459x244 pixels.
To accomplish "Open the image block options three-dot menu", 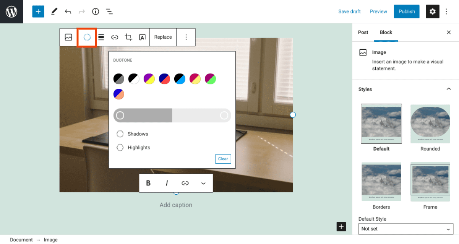I will 186,37.
